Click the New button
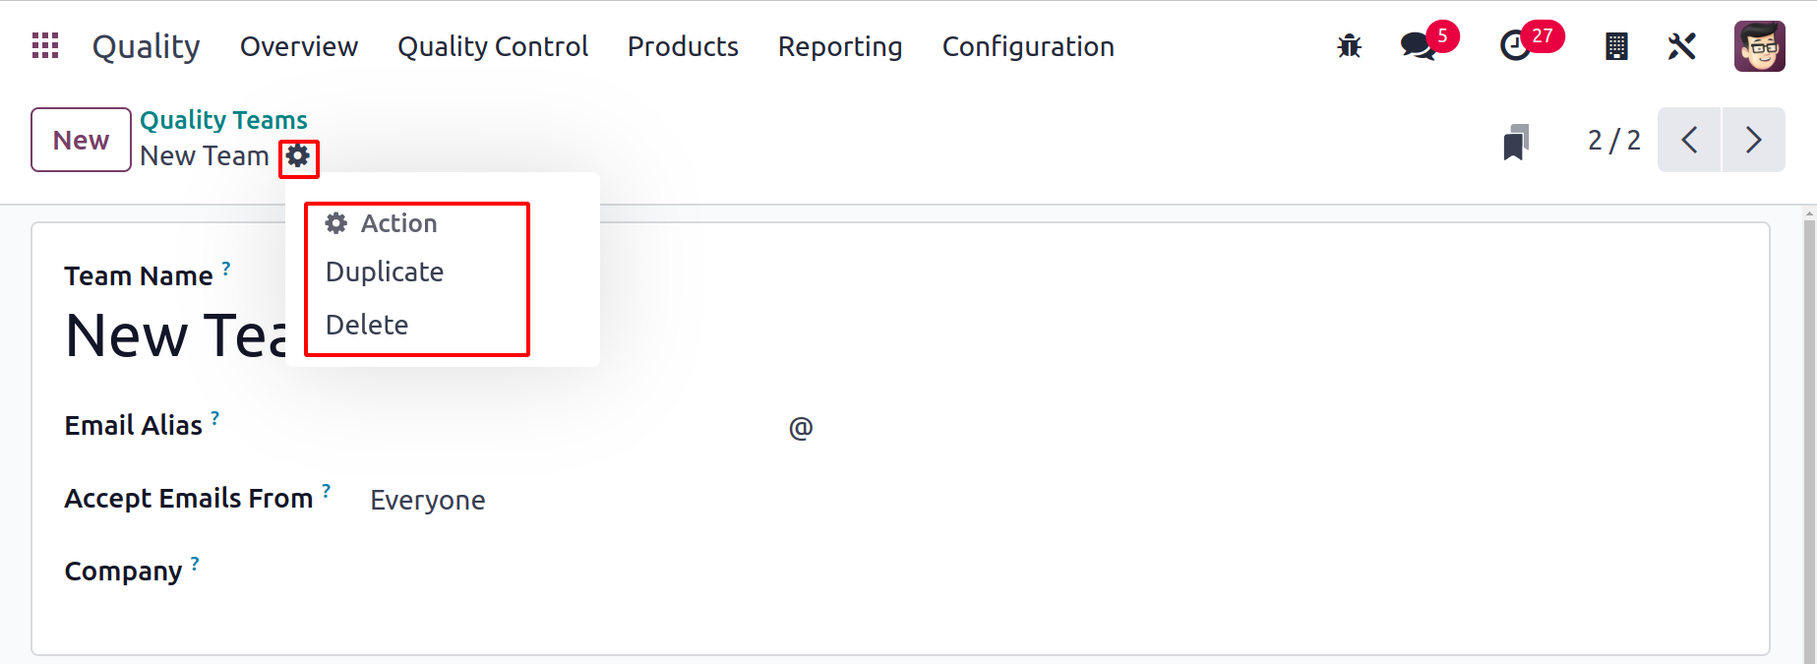Screen dimensions: 1817x664 pos(81,140)
